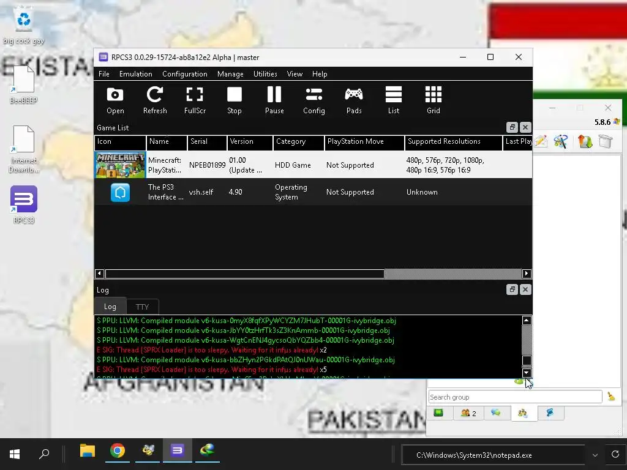Viewport: 627px width, 470px height.
Task: Click the broom icon beside Search group
Action: [x=611, y=397]
